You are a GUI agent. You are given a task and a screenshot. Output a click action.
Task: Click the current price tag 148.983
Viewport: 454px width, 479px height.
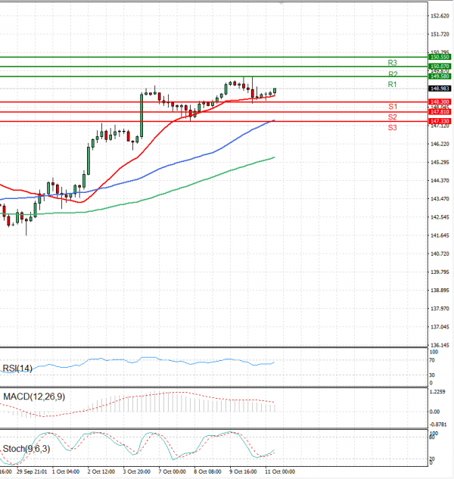click(x=440, y=89)
